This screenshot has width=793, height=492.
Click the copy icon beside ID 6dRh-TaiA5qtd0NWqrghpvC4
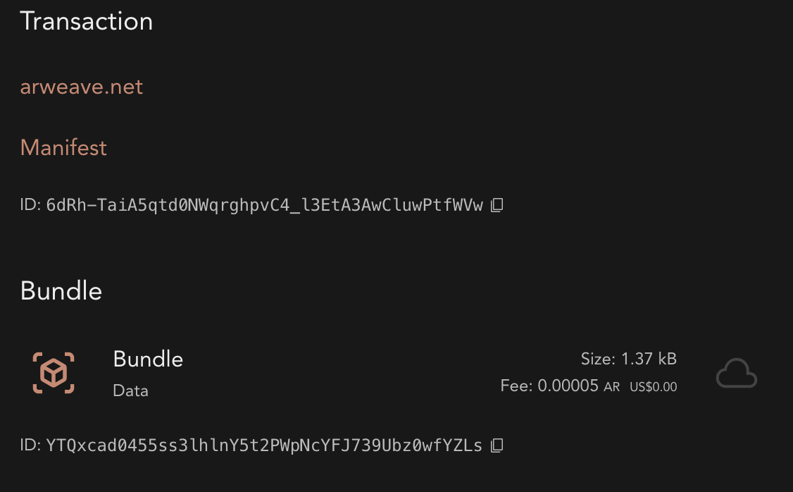click(497, 204)
